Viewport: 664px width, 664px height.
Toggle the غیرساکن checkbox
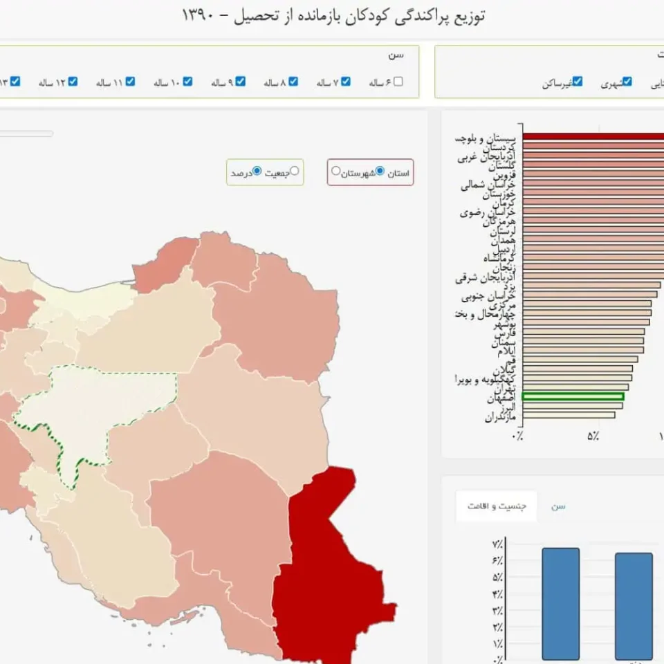(x=578, y=82)
